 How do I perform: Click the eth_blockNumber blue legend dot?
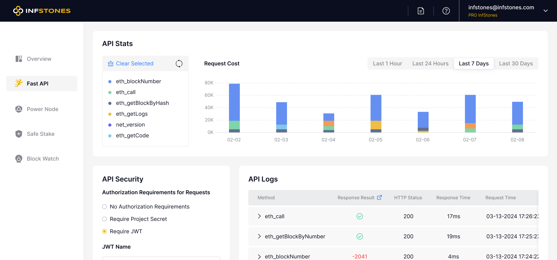point(110,82)
